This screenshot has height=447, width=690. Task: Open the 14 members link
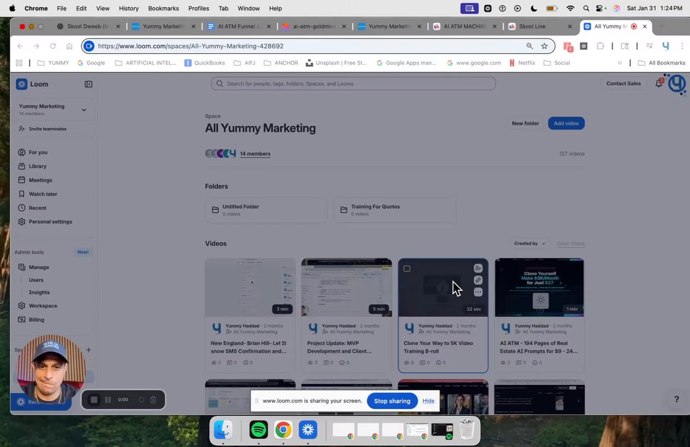point(255,154)
